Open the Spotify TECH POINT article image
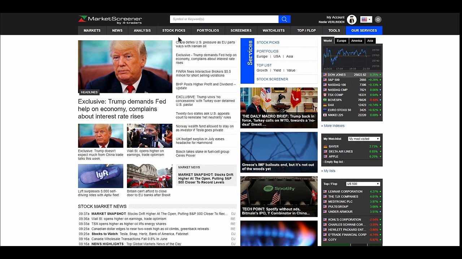Viewport: 462px width, 259px height. pyautogui.click(x=279, y=196)
